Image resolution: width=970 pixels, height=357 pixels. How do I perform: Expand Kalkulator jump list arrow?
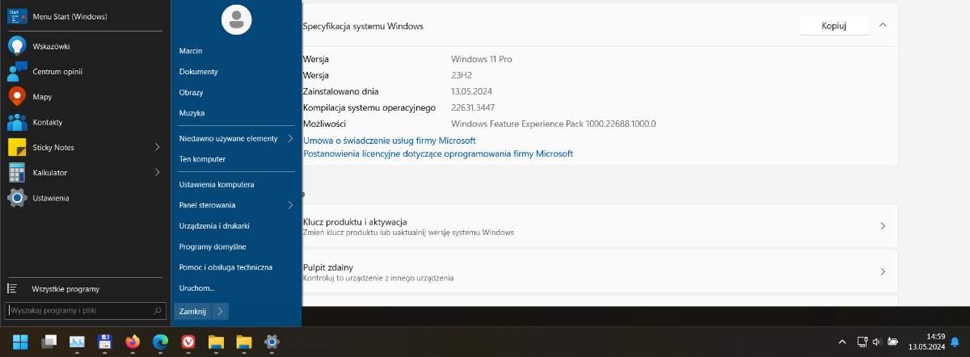(x=158, y=172)
